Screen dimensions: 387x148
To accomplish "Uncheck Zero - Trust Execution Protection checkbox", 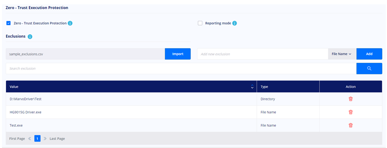I will pyautogui.click(x=8, y=23).
